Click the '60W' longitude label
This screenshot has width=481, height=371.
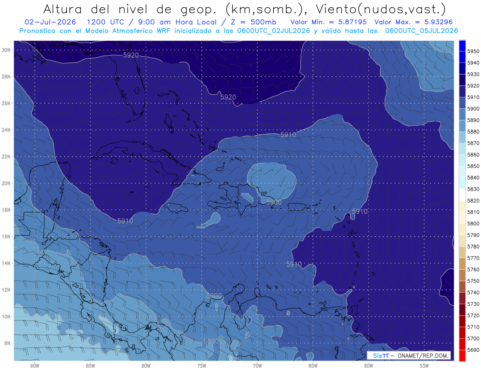click(369, 366)
